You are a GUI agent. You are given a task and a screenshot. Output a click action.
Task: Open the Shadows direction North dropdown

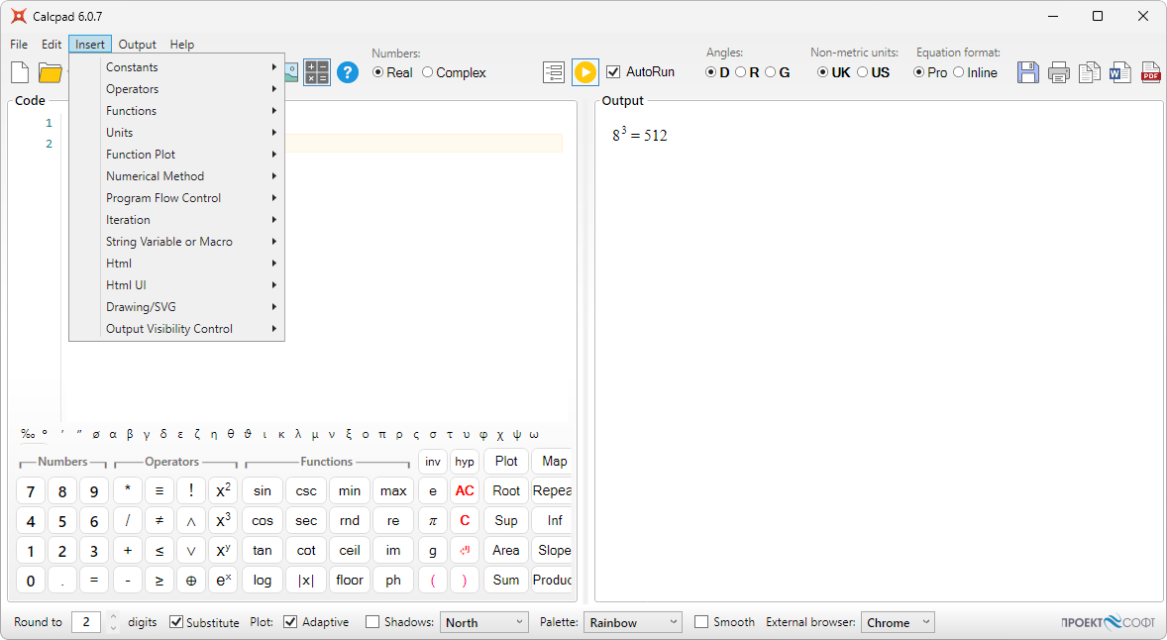coord(483,622)
